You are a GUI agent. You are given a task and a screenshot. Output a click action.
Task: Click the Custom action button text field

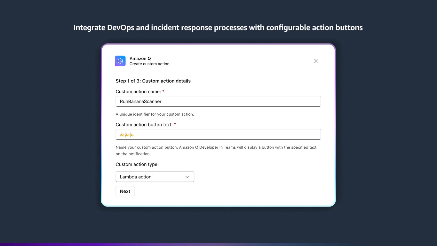tap(218, 135)
